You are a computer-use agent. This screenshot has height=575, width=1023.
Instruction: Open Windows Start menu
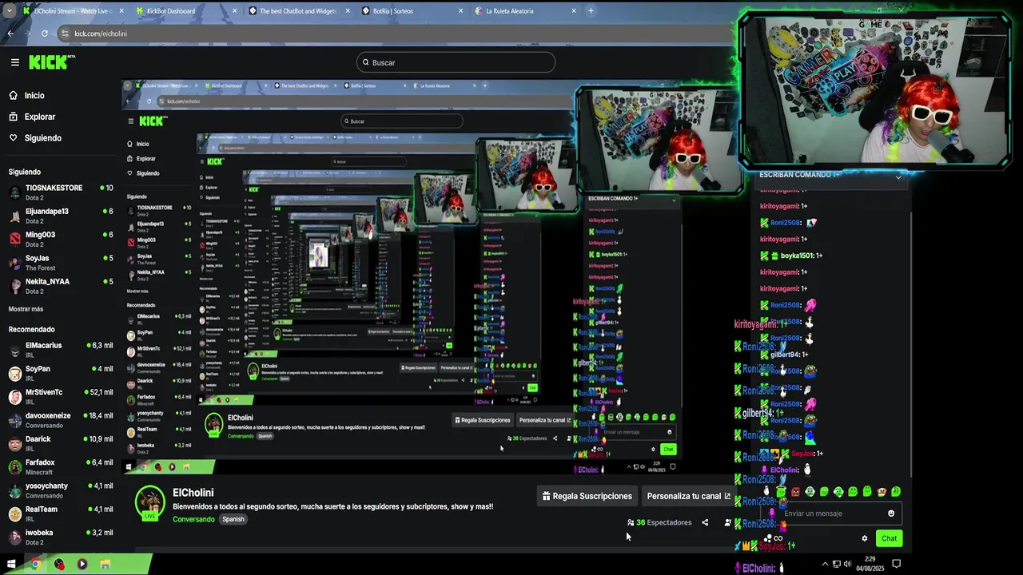(x=11, y=564)
